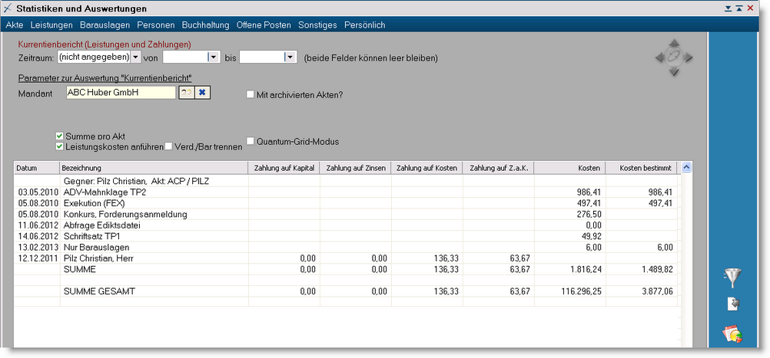Open the Sonstiges menu
770x358 pixels.
tap(317, 25)
